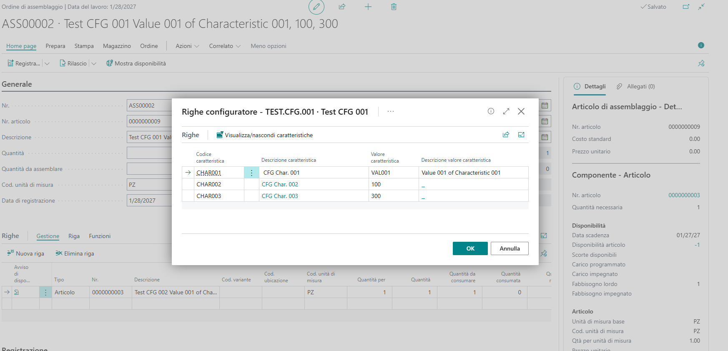The image size is (728, 351).
Task: Open the Rilascio dropdown arrow
Action: pyautogui.click(x=94, y=63)
